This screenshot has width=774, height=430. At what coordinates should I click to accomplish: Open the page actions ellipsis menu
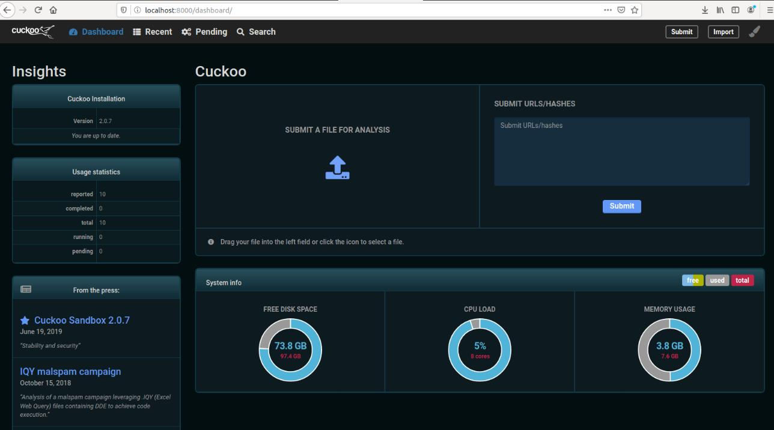608,10
